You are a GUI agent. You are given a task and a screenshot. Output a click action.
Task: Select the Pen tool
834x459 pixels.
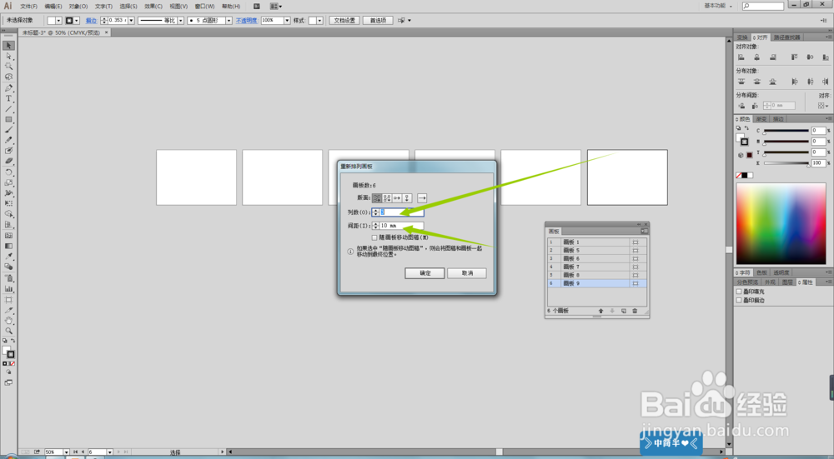coord(8,87)
